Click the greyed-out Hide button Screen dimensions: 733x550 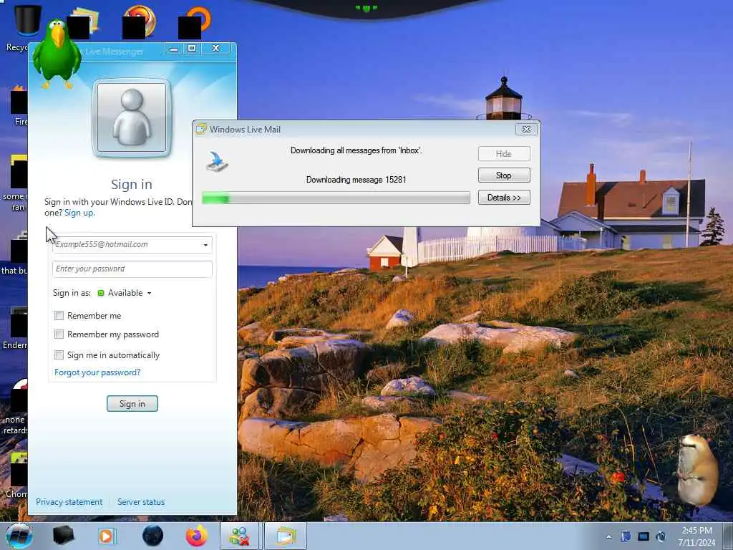tap(504, 154)
